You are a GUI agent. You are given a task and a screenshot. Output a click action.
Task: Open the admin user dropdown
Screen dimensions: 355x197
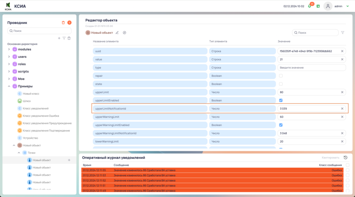(x=347, y=6)
